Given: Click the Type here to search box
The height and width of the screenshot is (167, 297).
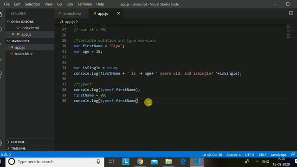Looking at the screenshot, I should (55, 161).
